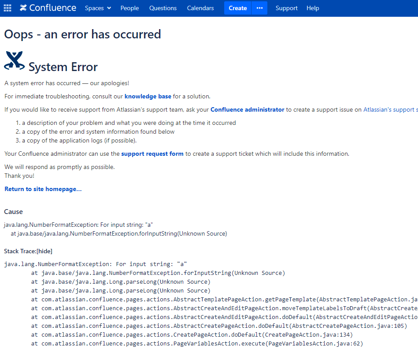Return to site homepage link
Screen dimensions: 418x349
[43, 189]
